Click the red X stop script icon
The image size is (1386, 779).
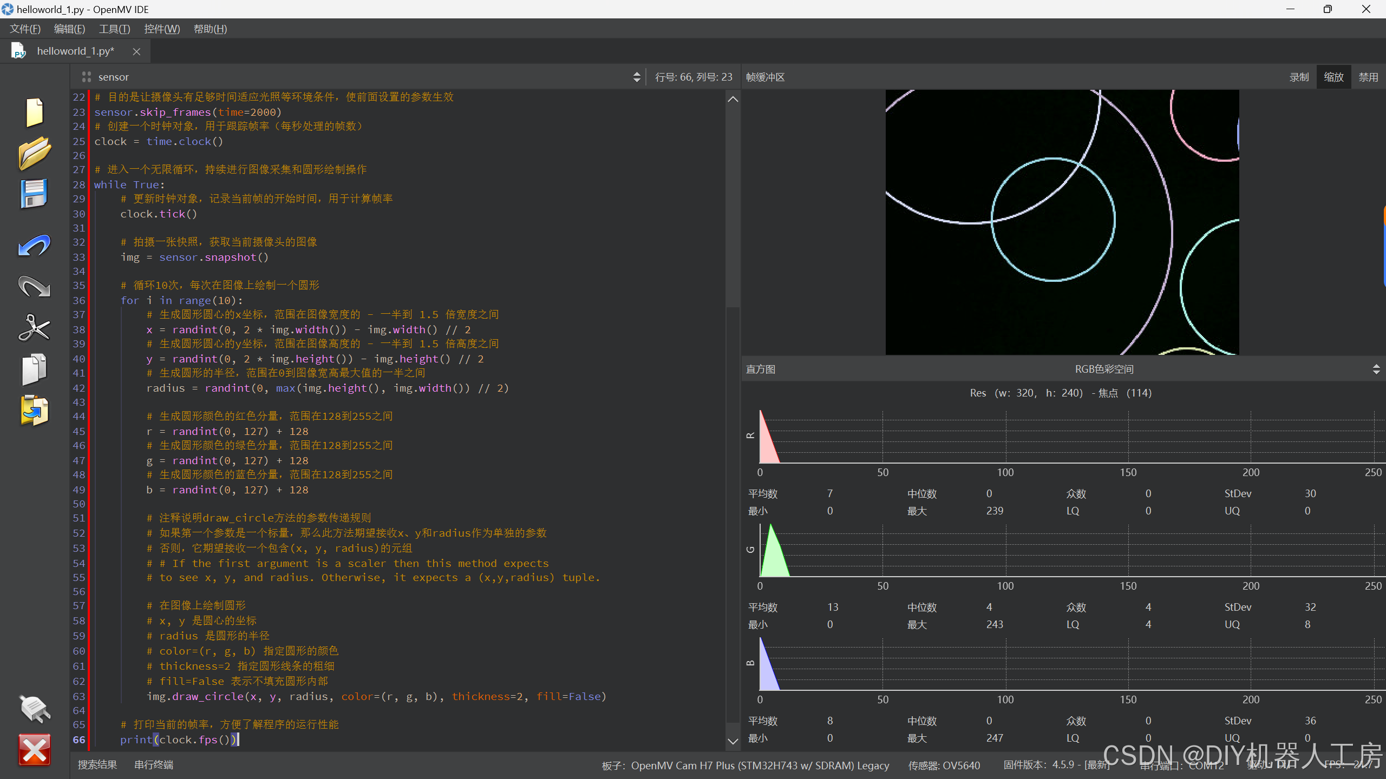pos(34,750)
